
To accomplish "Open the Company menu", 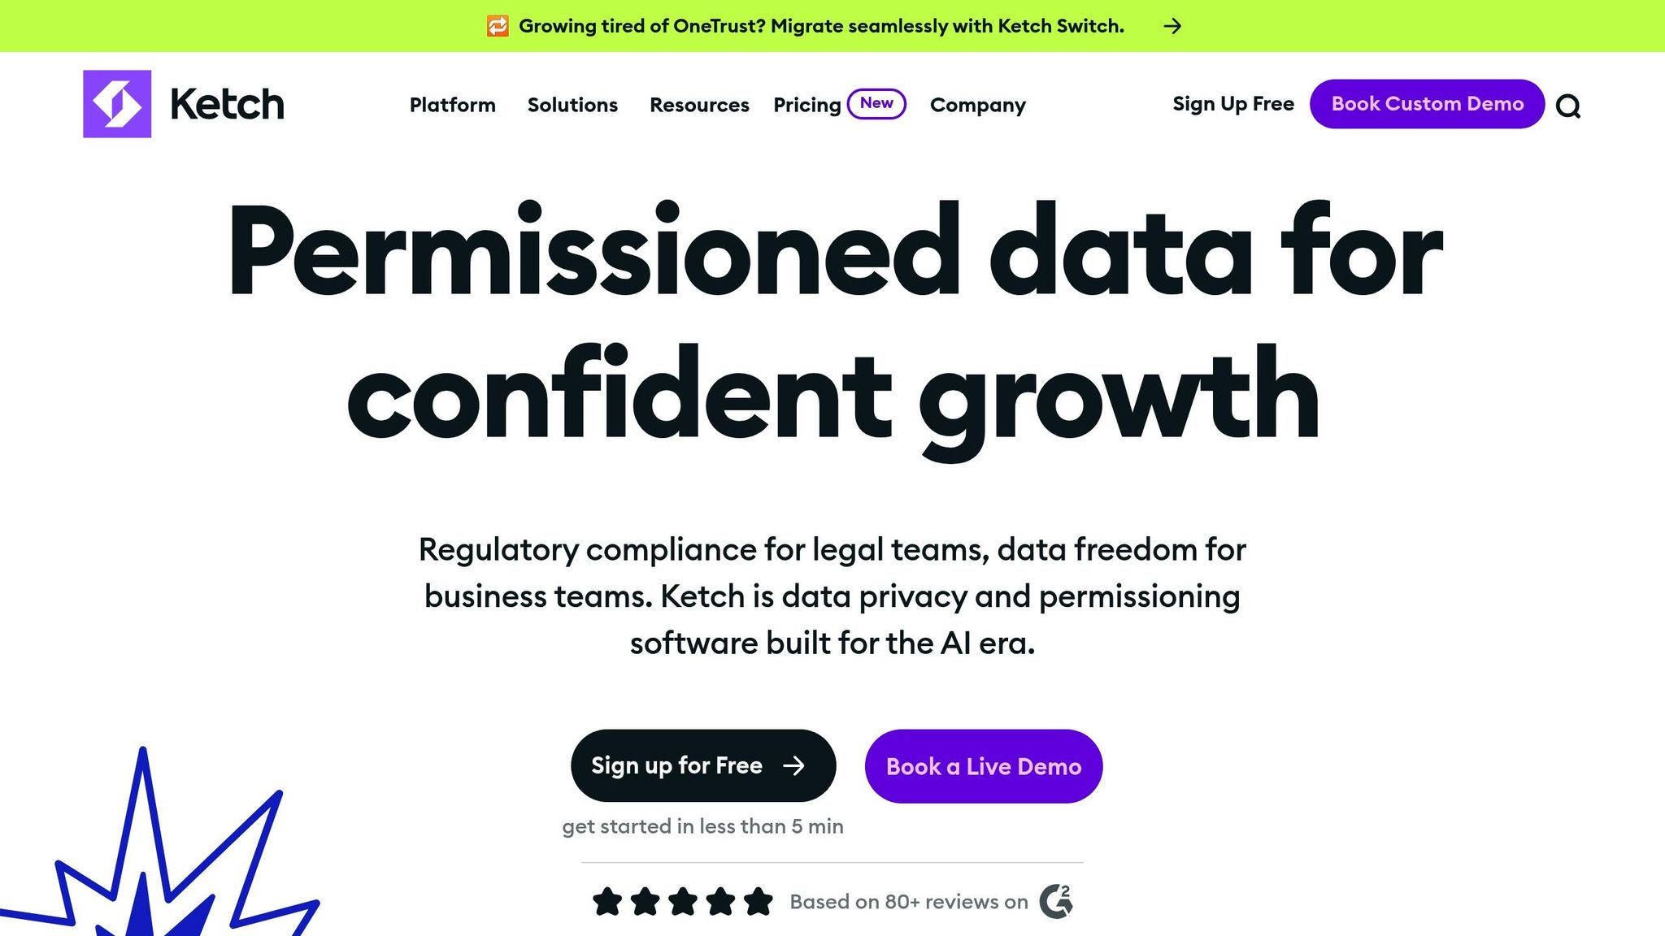I will pyautogui.click(x=977, y=105).
